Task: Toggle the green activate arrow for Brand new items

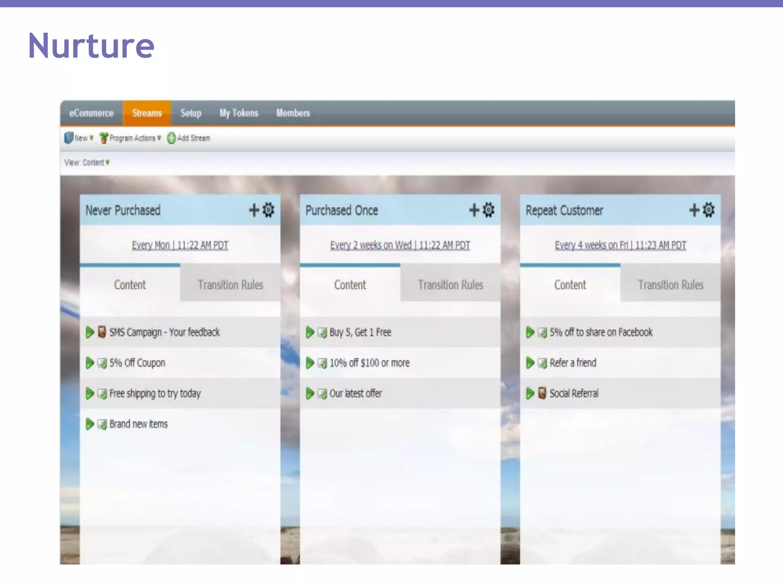Action: click(90, 424)
